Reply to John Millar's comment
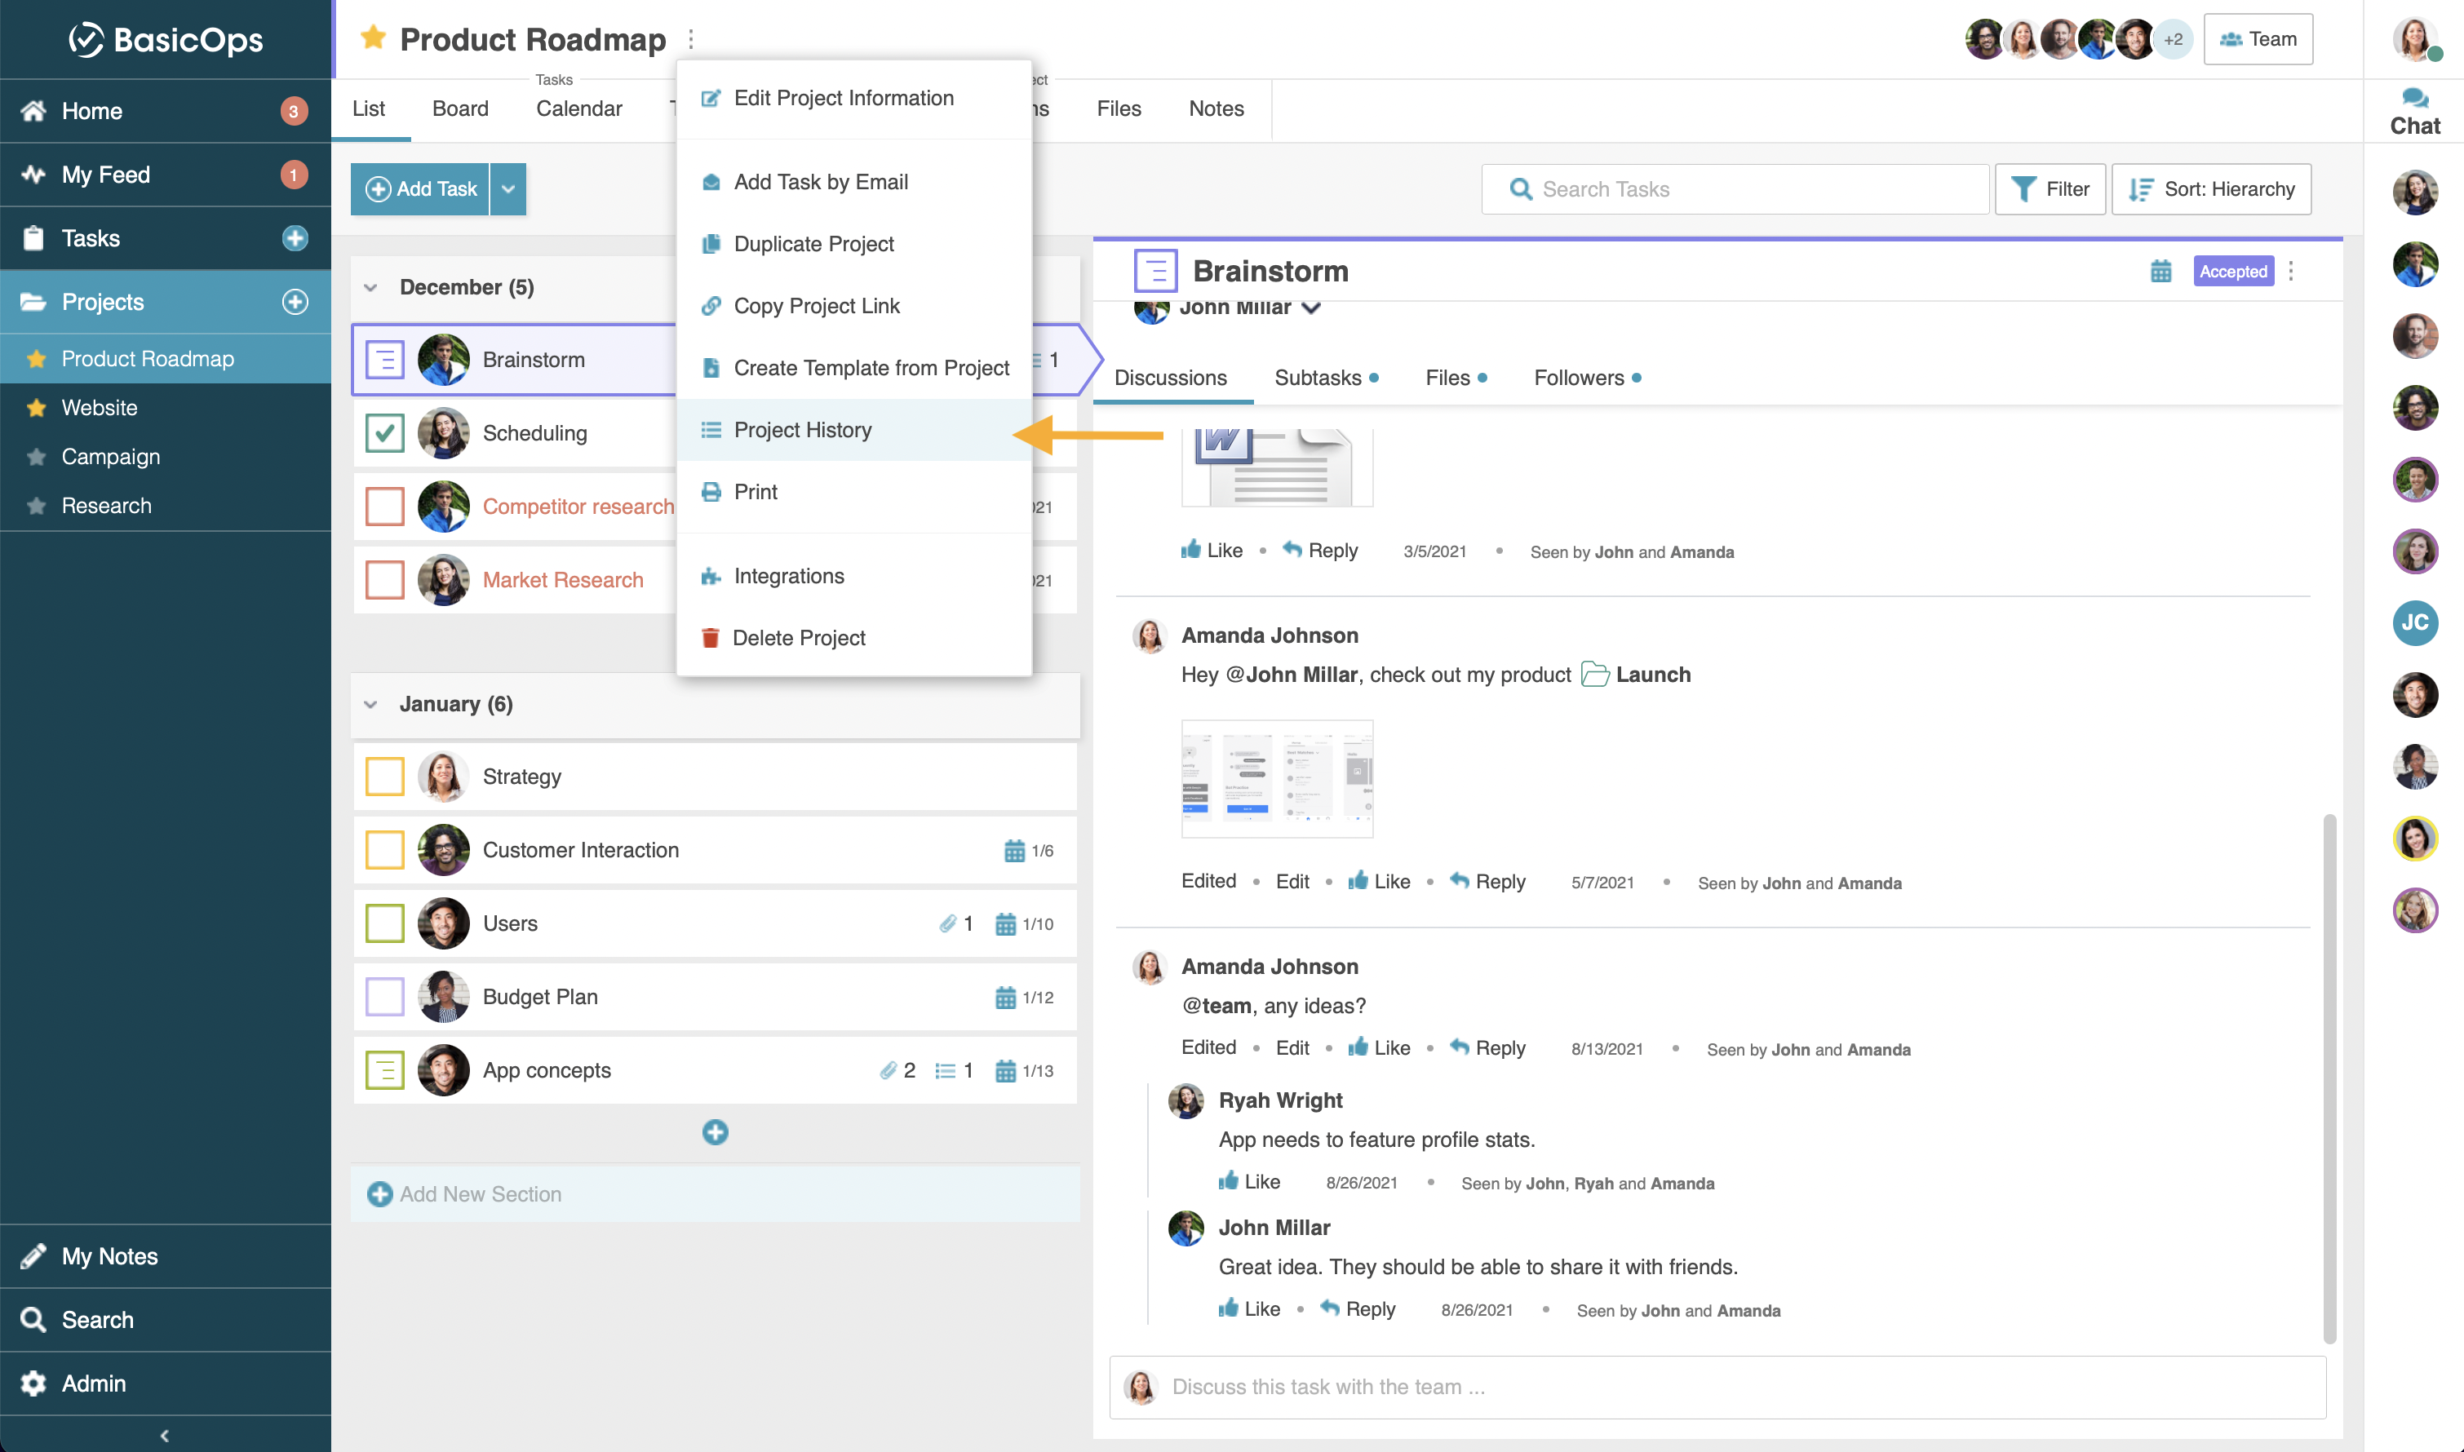2464x1452 pixels. [x=1358, y=1308]
